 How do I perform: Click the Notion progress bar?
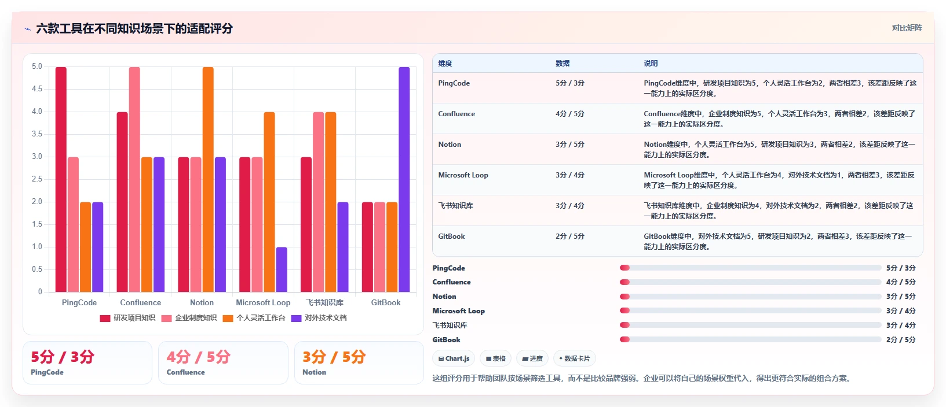pos(750,297)
